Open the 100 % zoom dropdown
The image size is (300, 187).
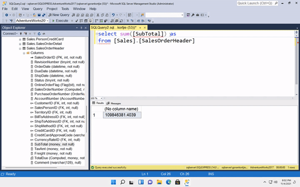click(101, 98)
